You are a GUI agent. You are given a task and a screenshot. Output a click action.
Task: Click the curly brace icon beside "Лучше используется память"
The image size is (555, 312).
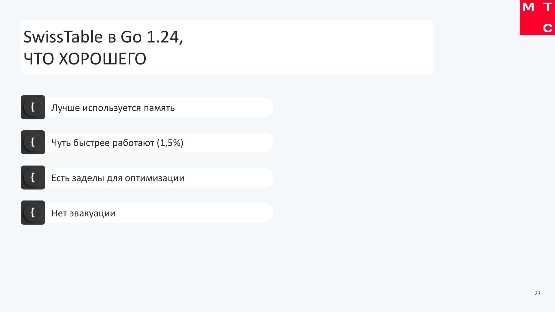33,107
